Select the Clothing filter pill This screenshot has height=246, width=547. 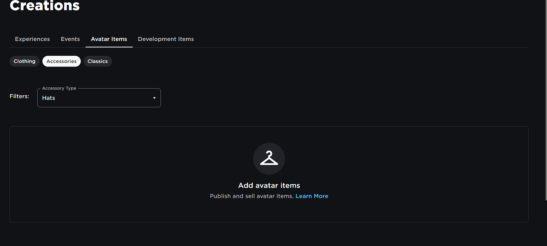tap(24, 61)
